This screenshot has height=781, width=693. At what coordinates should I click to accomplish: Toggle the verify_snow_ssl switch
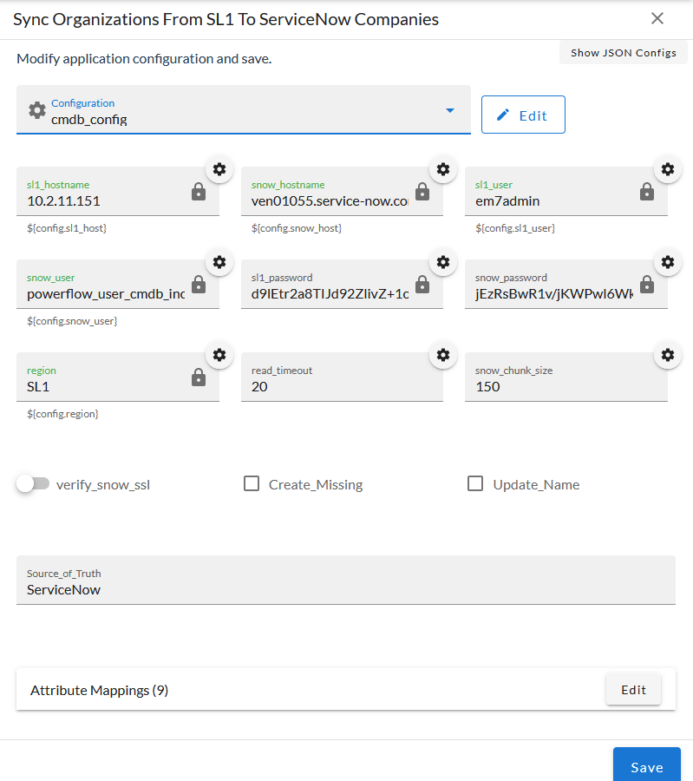(33, 483)
